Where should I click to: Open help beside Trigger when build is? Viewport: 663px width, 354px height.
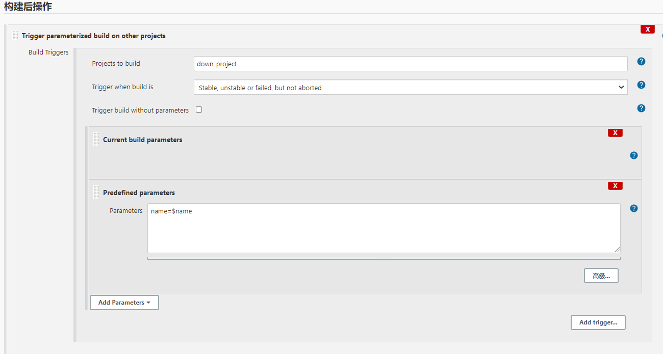[641, 85]
